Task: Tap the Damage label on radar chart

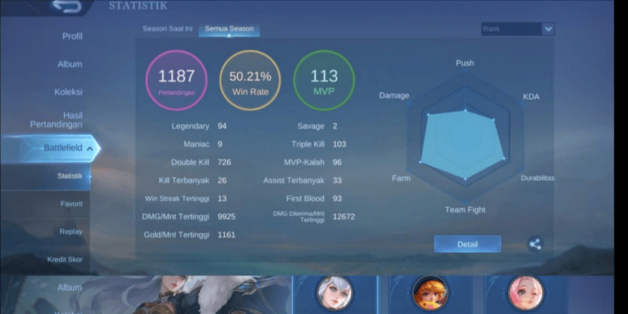Action: click(394, 95)
